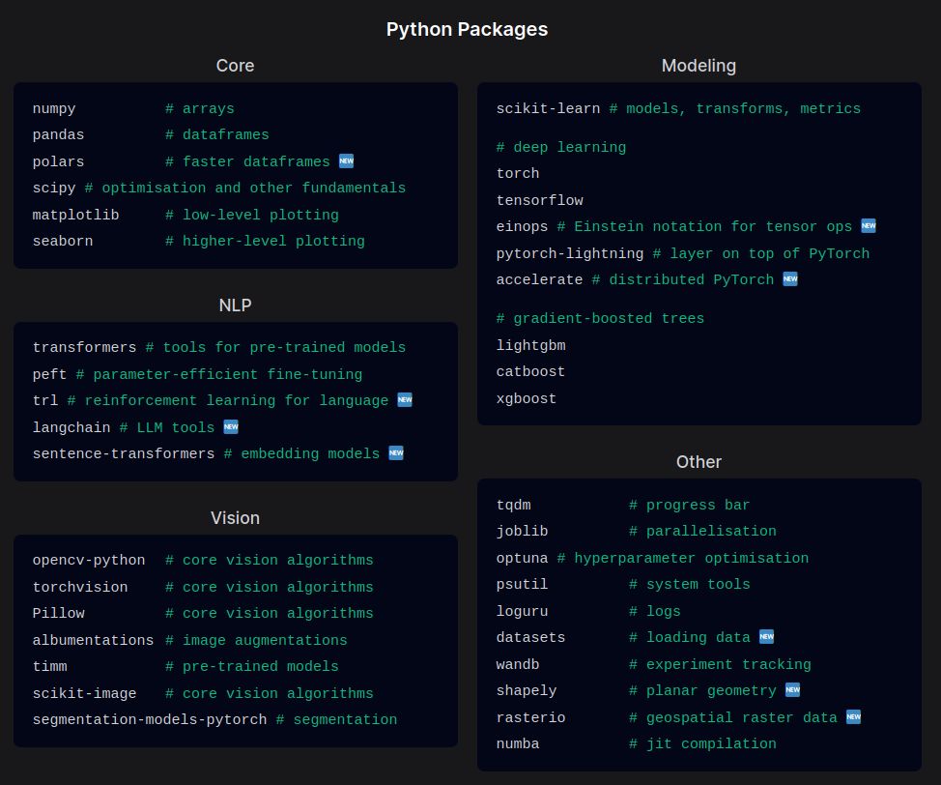Click the optuna package name
This screenshot has width=941, height=785.
click(522, 558)
